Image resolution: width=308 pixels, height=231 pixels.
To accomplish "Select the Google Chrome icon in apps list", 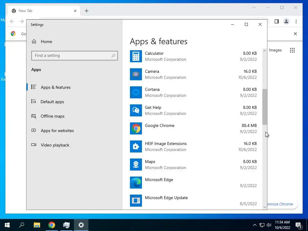I will [136, 128].
